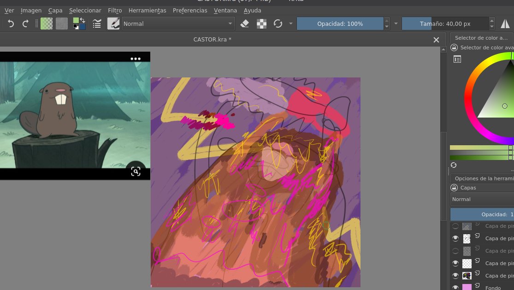Click properties icon on Fondo layer
Screen dimensions: 514x290
(x=478, y=286)
